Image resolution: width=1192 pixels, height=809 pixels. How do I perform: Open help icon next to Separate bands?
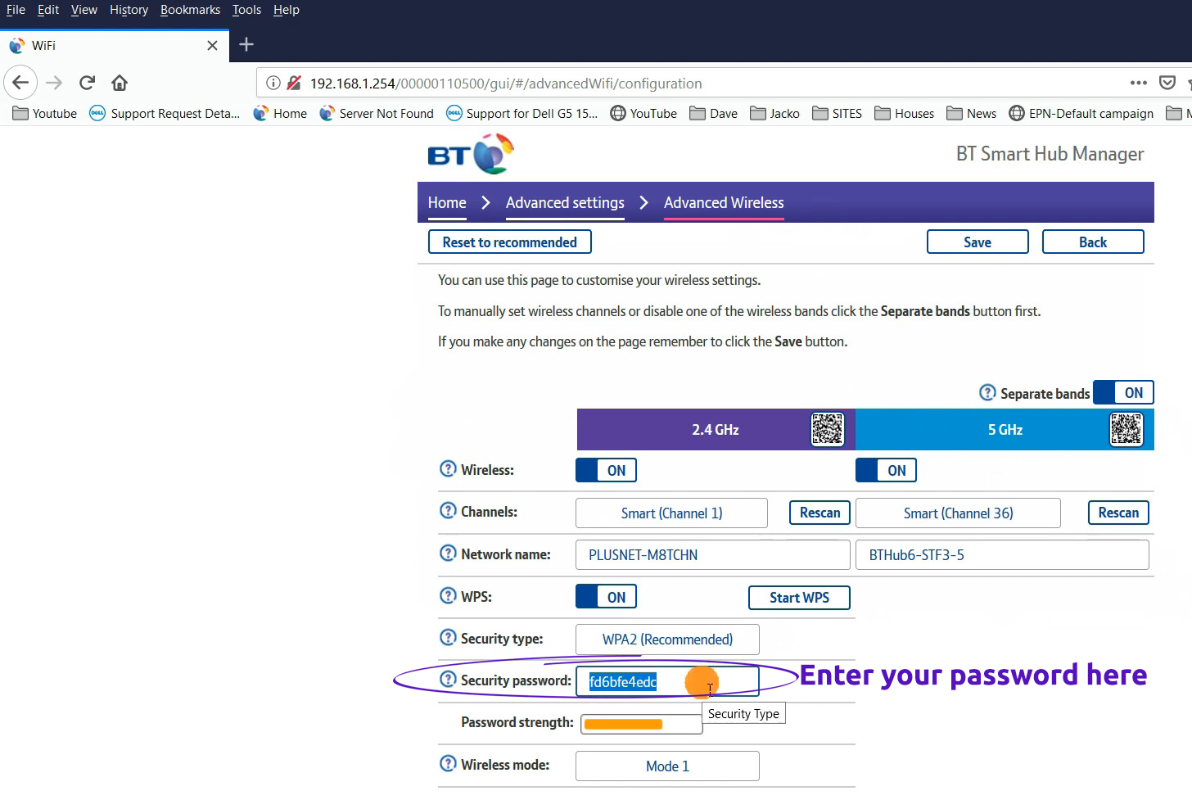(x=987, y=393)
